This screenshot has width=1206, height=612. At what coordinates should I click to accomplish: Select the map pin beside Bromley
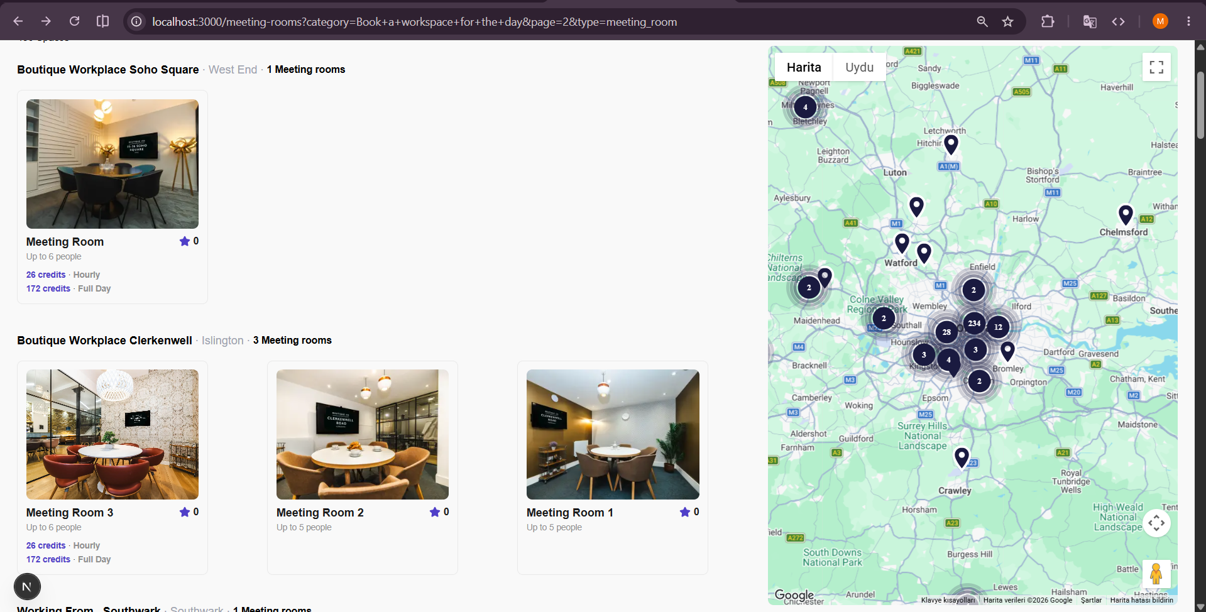tap(1007, 351)
